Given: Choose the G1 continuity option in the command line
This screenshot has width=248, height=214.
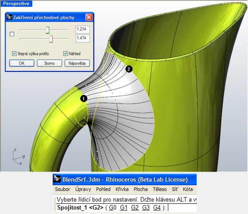Looking at the screenshot, I should [124, 207].
